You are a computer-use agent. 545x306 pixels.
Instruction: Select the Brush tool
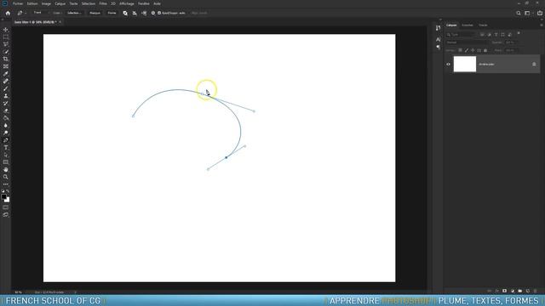coord(6,88)
